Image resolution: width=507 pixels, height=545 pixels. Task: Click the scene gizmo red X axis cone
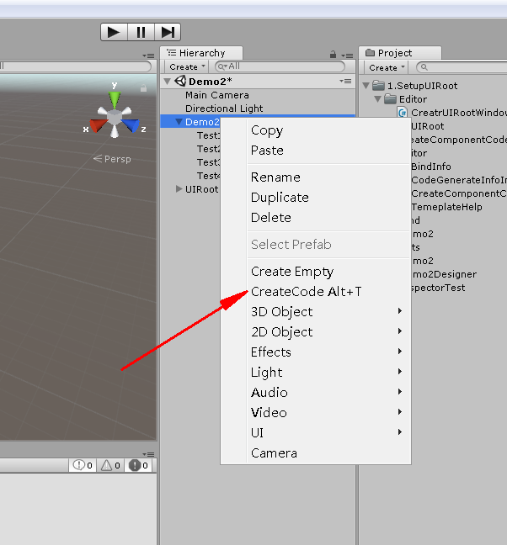pyautogui.click(x=98, y=125)
